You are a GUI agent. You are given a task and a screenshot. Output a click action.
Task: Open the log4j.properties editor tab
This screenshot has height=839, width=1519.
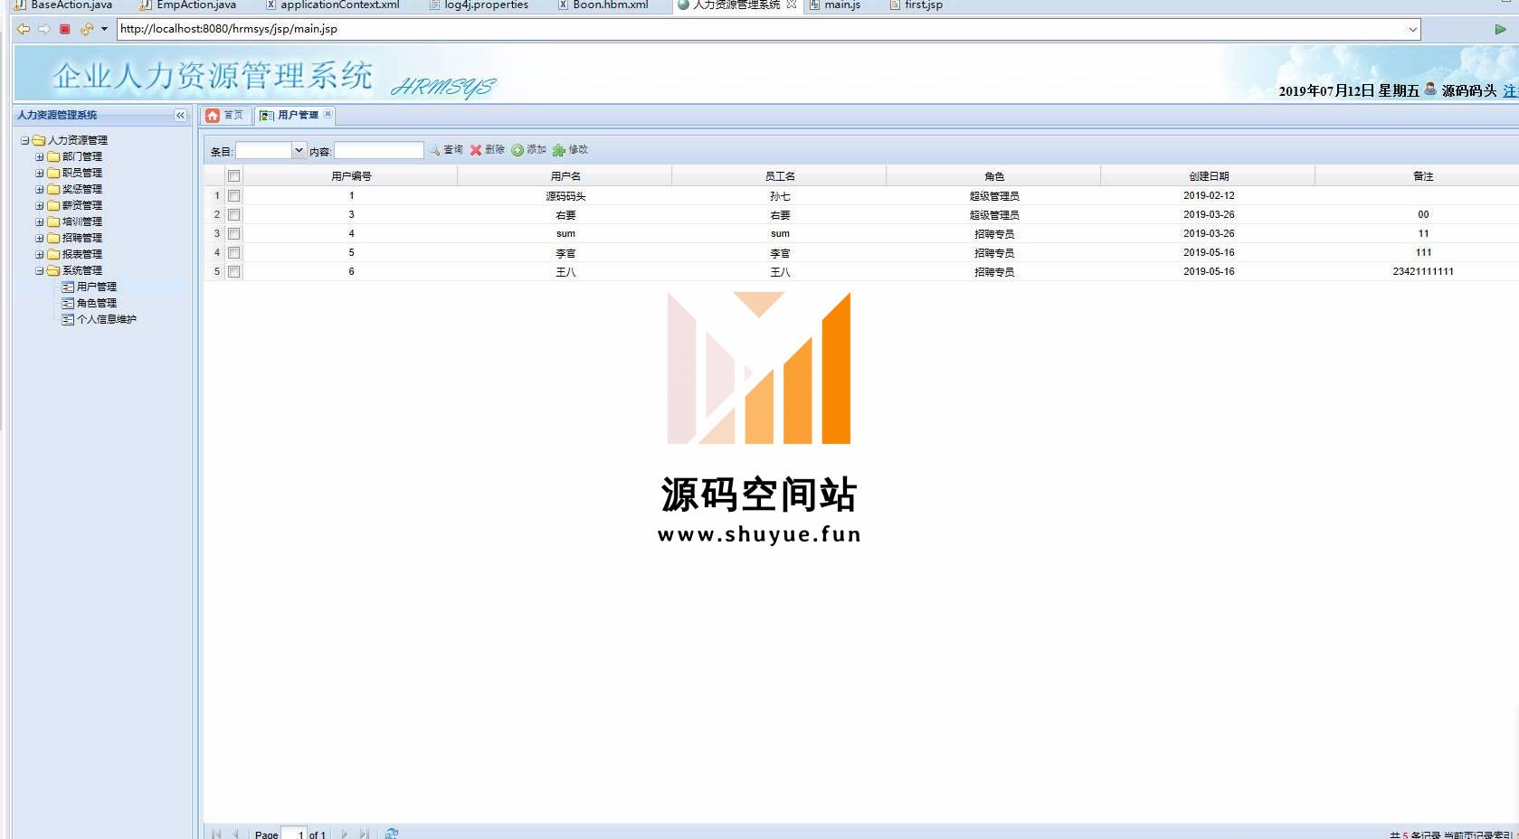(x=479, y=5)
